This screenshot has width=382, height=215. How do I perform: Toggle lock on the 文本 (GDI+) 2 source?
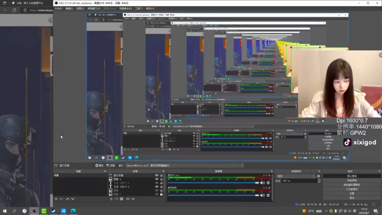point(161,187)
